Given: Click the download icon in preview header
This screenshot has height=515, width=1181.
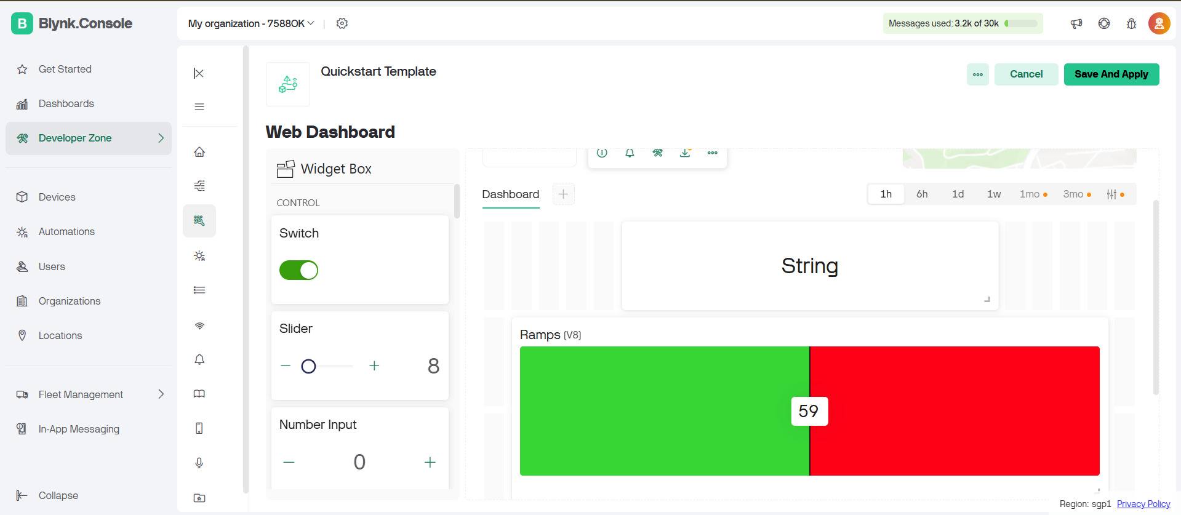Looking at the screenshot, I should point(685,153).
